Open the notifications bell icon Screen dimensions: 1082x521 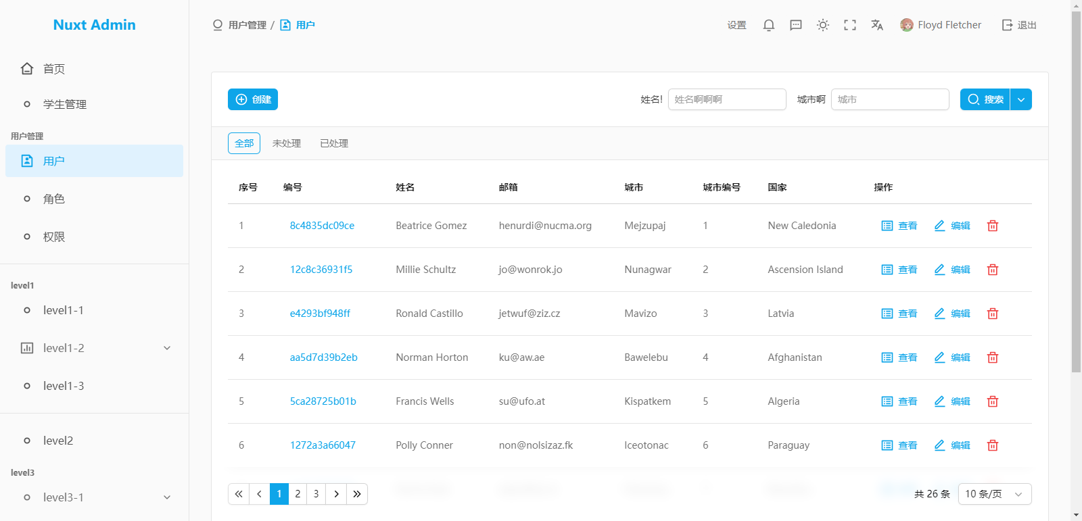pos(769,25)
